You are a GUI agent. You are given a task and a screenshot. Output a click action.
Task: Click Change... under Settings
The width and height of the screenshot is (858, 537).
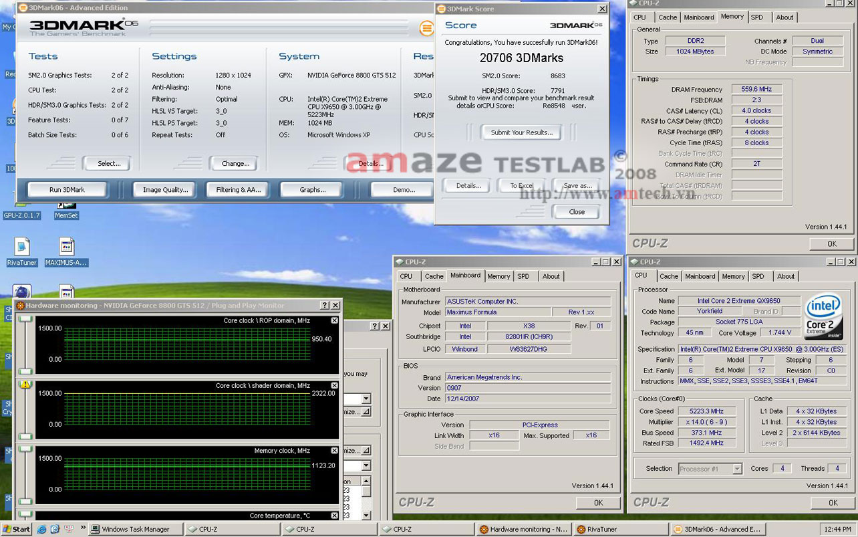point(235,163)
